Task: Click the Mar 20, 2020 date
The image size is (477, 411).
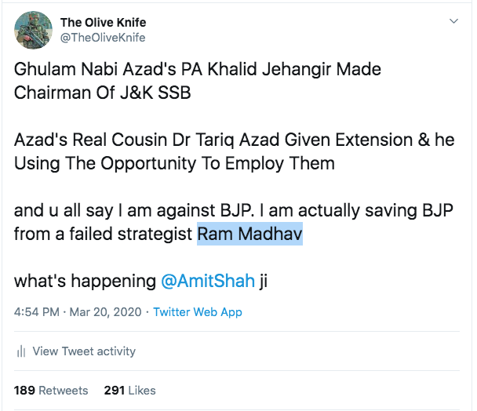Action: (104, 312)
